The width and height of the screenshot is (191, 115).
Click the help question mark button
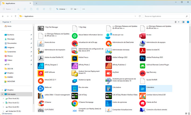tap(188, 22)
